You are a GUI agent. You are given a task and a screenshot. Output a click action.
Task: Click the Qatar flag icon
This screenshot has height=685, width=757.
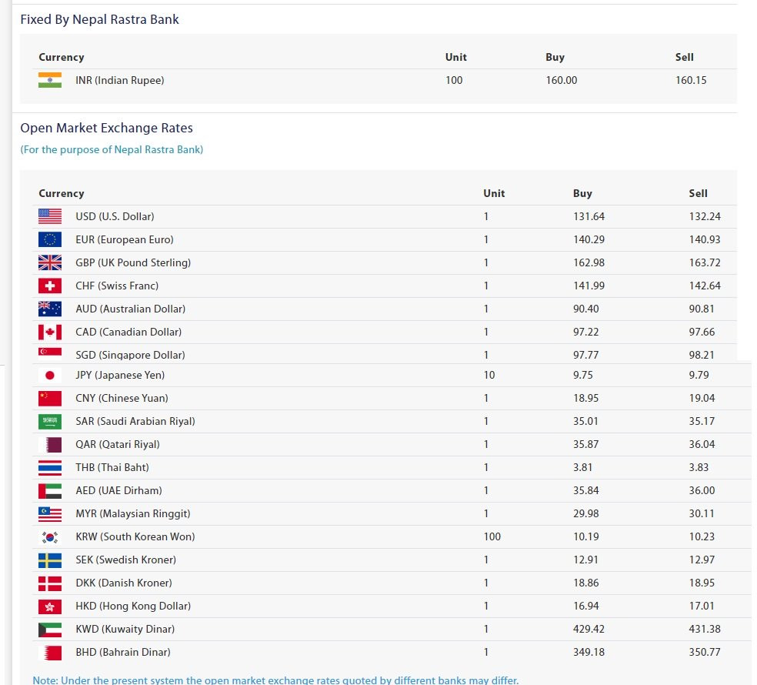tap(50, 444)
